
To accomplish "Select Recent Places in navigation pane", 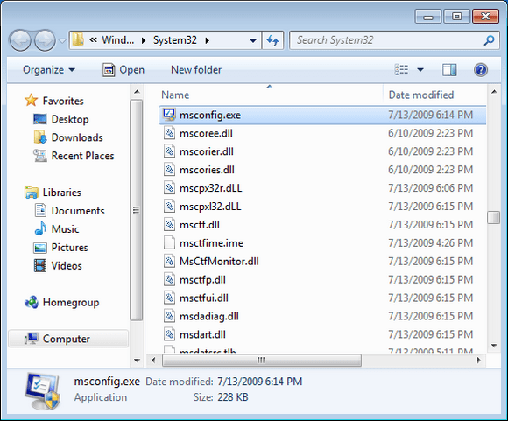I will tap(74, 156).
